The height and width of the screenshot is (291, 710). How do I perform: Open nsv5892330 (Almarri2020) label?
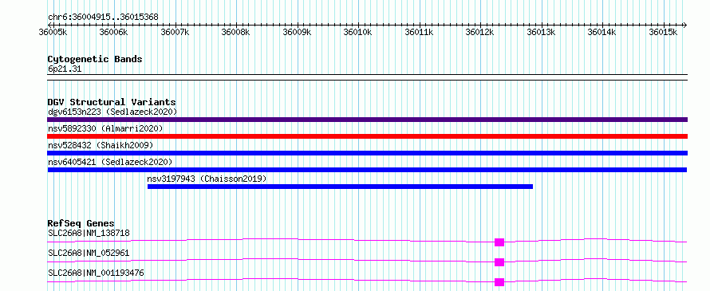[x=105, y=128]
